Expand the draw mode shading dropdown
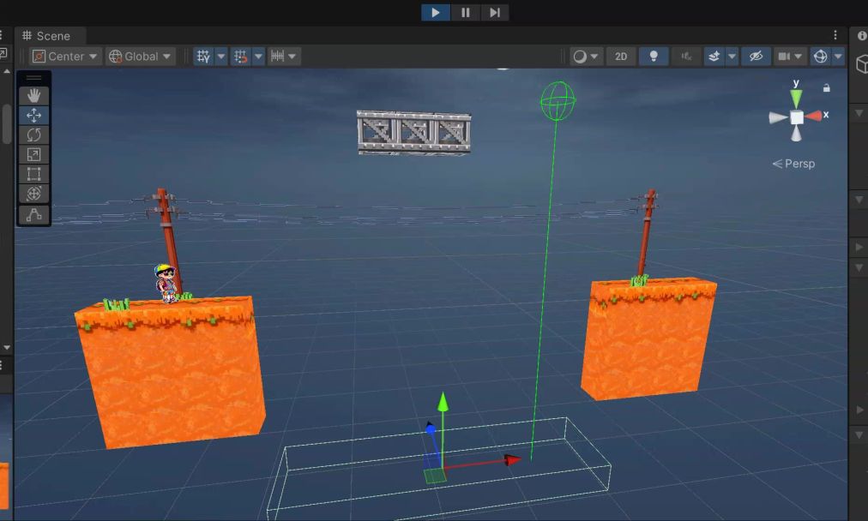This screenshot has width=868, height=521. 587,57
